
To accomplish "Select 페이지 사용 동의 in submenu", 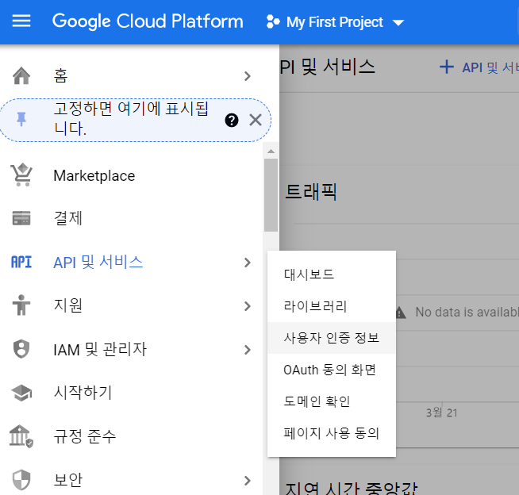I will [332, 433].
